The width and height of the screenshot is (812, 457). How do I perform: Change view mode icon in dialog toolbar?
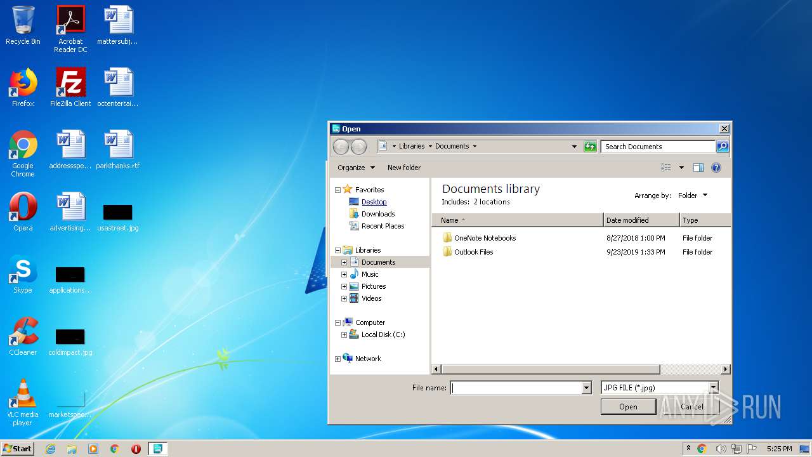coord(665,168)
